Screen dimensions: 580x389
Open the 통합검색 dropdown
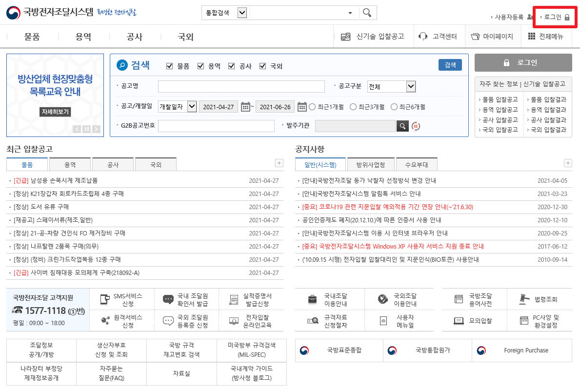click(242, 13)
